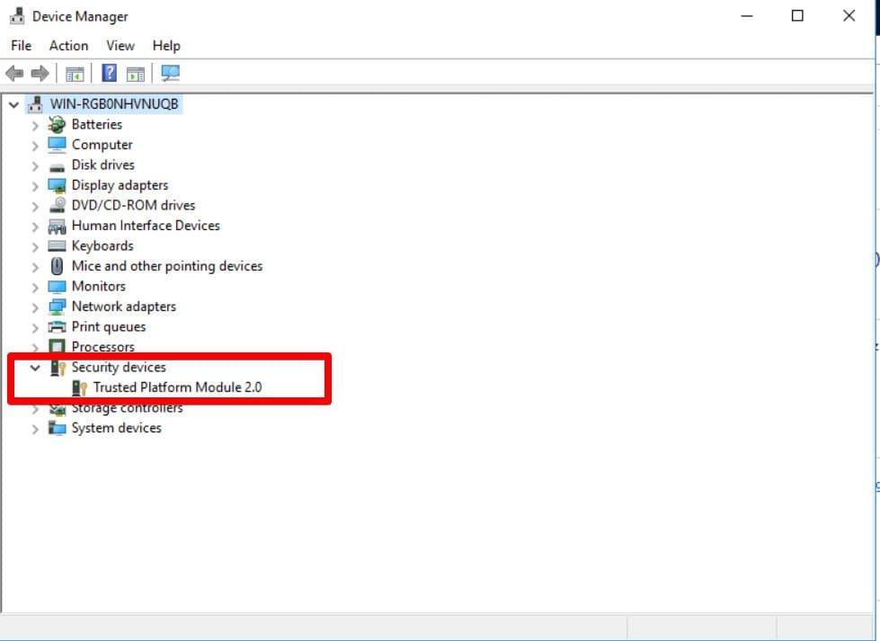This screenshot has height=641, width=880.
Task: Select the Trusted Platform Module 2.0 device
Action: (177, 387)
